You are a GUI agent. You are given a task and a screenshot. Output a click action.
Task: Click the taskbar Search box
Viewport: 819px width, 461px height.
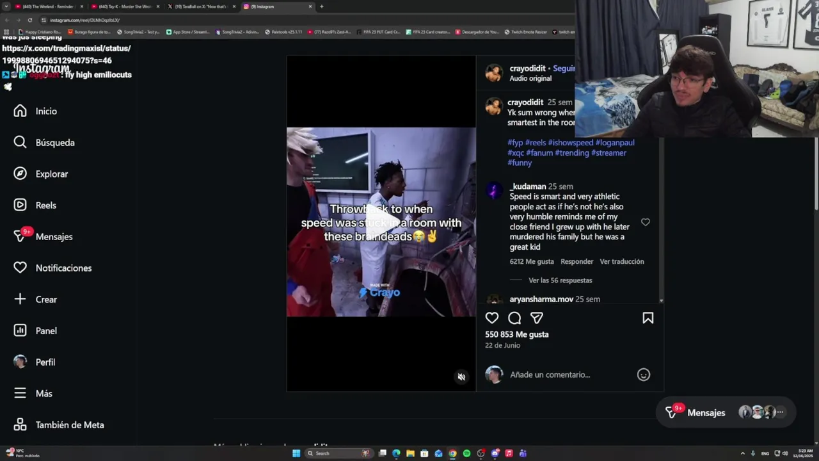340,453
